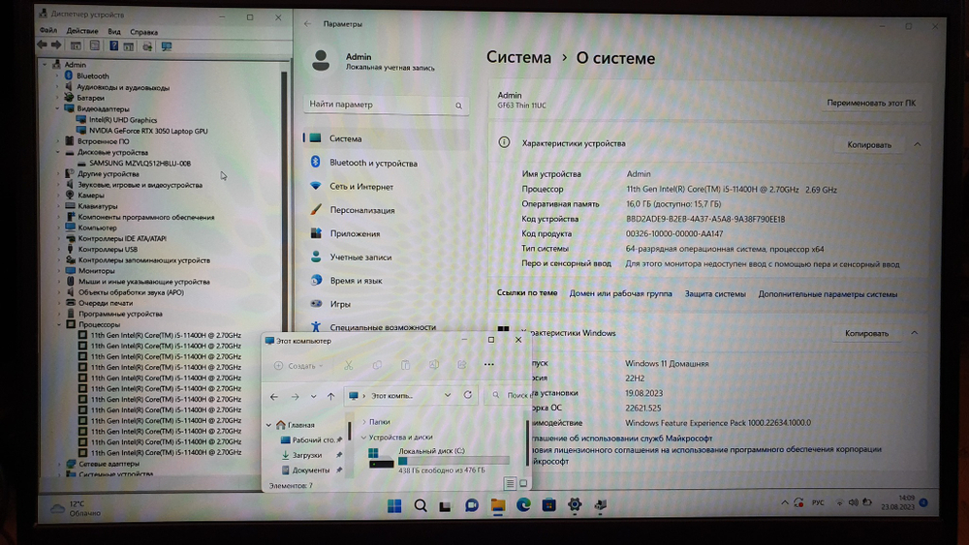The height and width of the screenshot is (545, 969).
Task: Click Refresh icon in Explorer address bar
Action: pyautogui.click(x=468, y=395)
